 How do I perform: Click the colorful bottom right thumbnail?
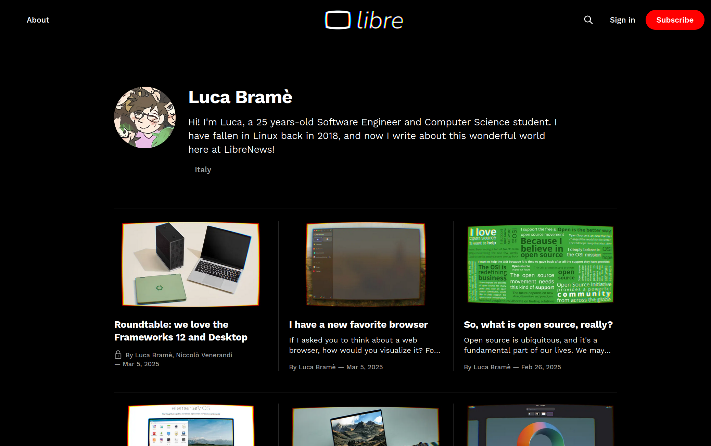(540, 425)
